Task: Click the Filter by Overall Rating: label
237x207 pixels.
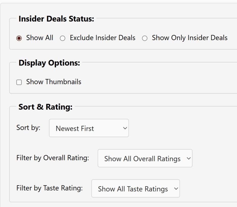Action: click(53, 158)
